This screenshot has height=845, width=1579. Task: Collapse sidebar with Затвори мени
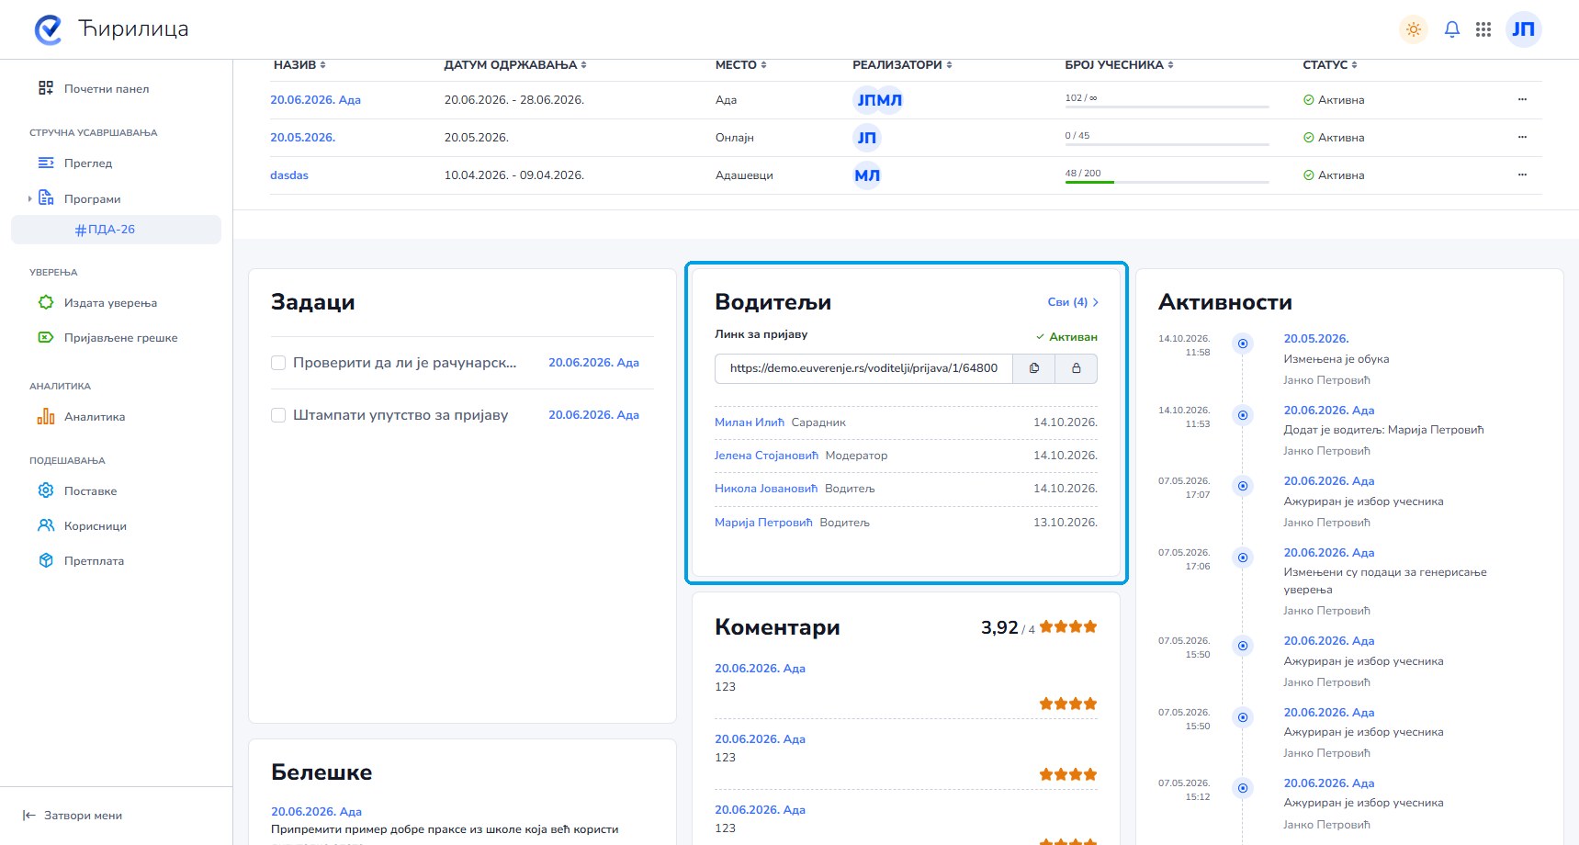pyautogui.click(x=73, y=816)
